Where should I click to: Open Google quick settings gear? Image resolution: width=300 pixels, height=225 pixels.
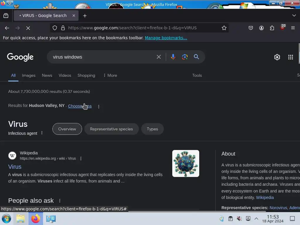[277, 57]
